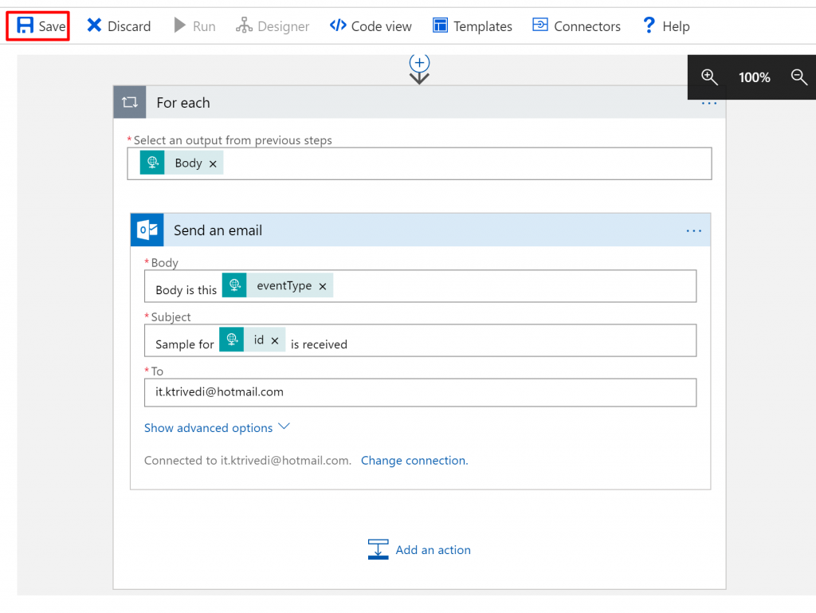Click the 100% zoom level indicator
Screen dimensions: 816x613
[x=754, y=77]
